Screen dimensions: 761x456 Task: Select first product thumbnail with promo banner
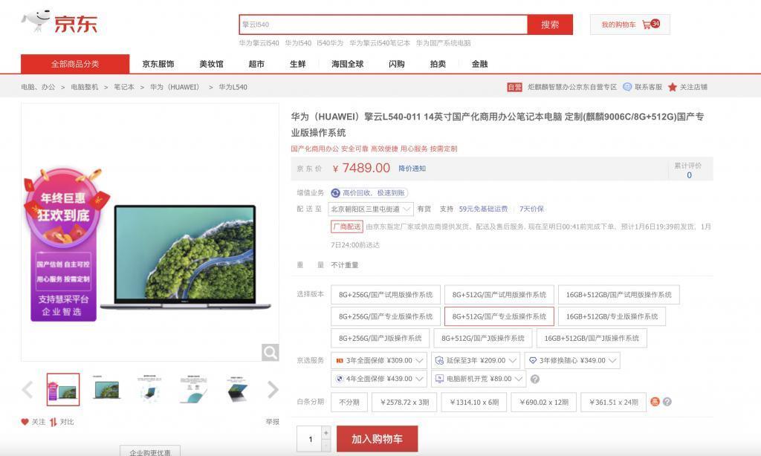tap(63, 390)
